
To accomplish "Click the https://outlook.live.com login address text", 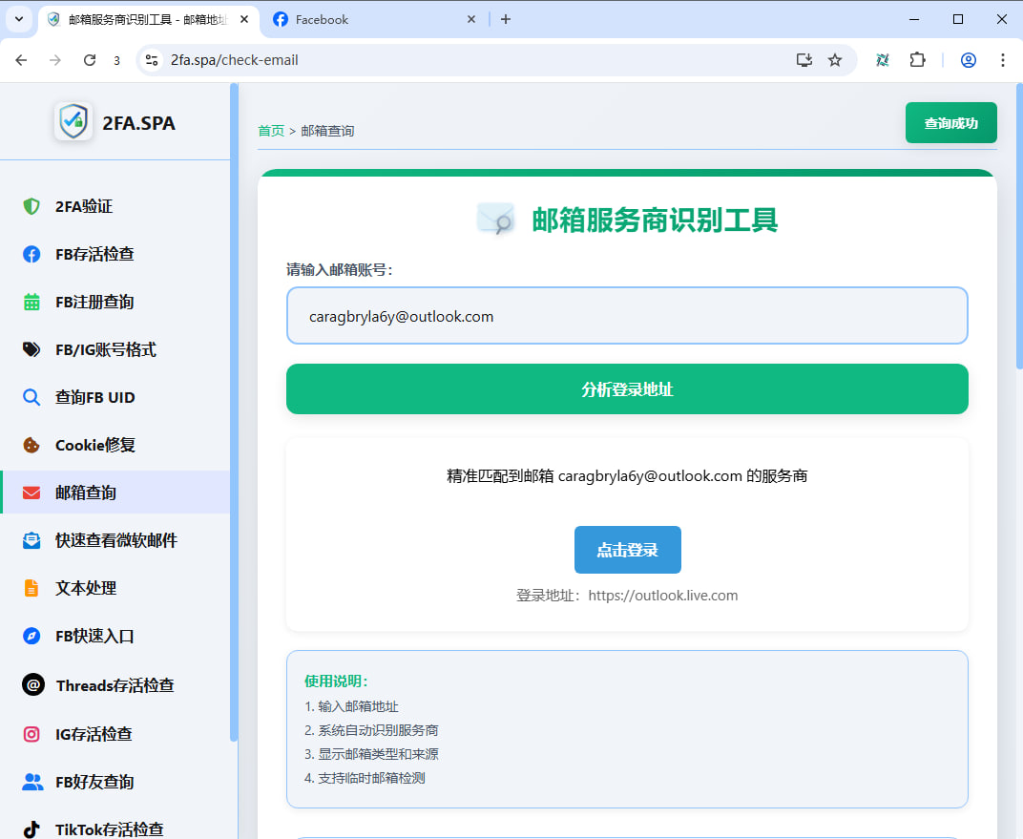I will [663, 595].
